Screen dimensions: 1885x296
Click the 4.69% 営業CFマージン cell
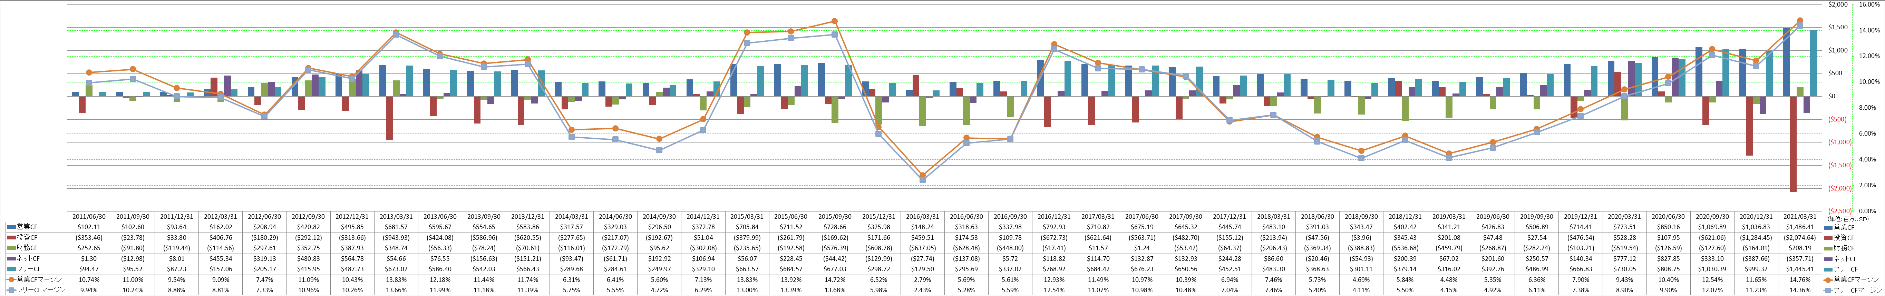[1362, 279]
